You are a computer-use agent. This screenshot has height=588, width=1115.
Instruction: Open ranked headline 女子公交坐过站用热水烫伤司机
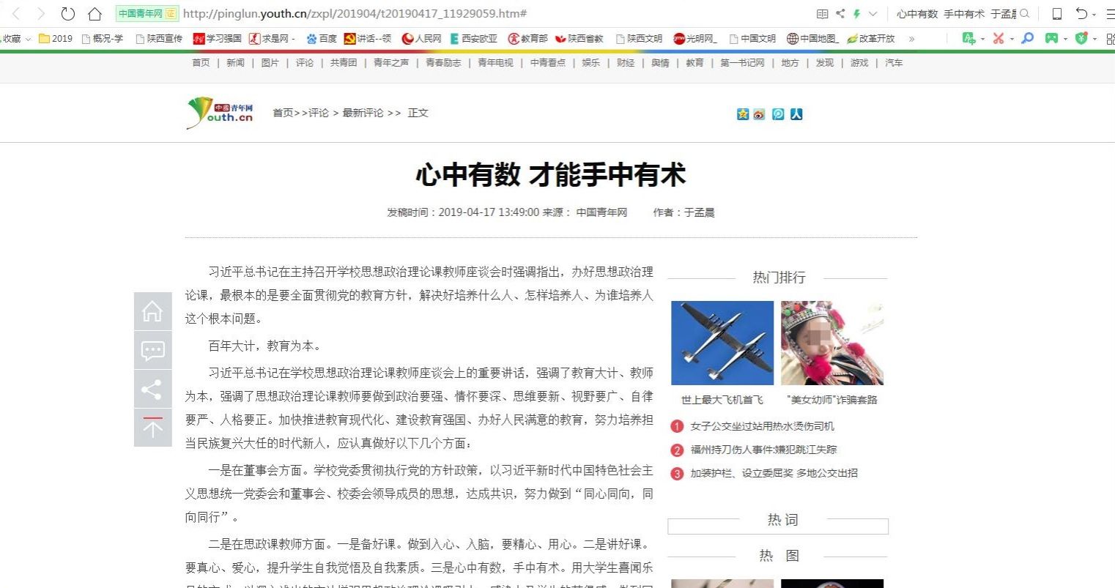[762, 426]
